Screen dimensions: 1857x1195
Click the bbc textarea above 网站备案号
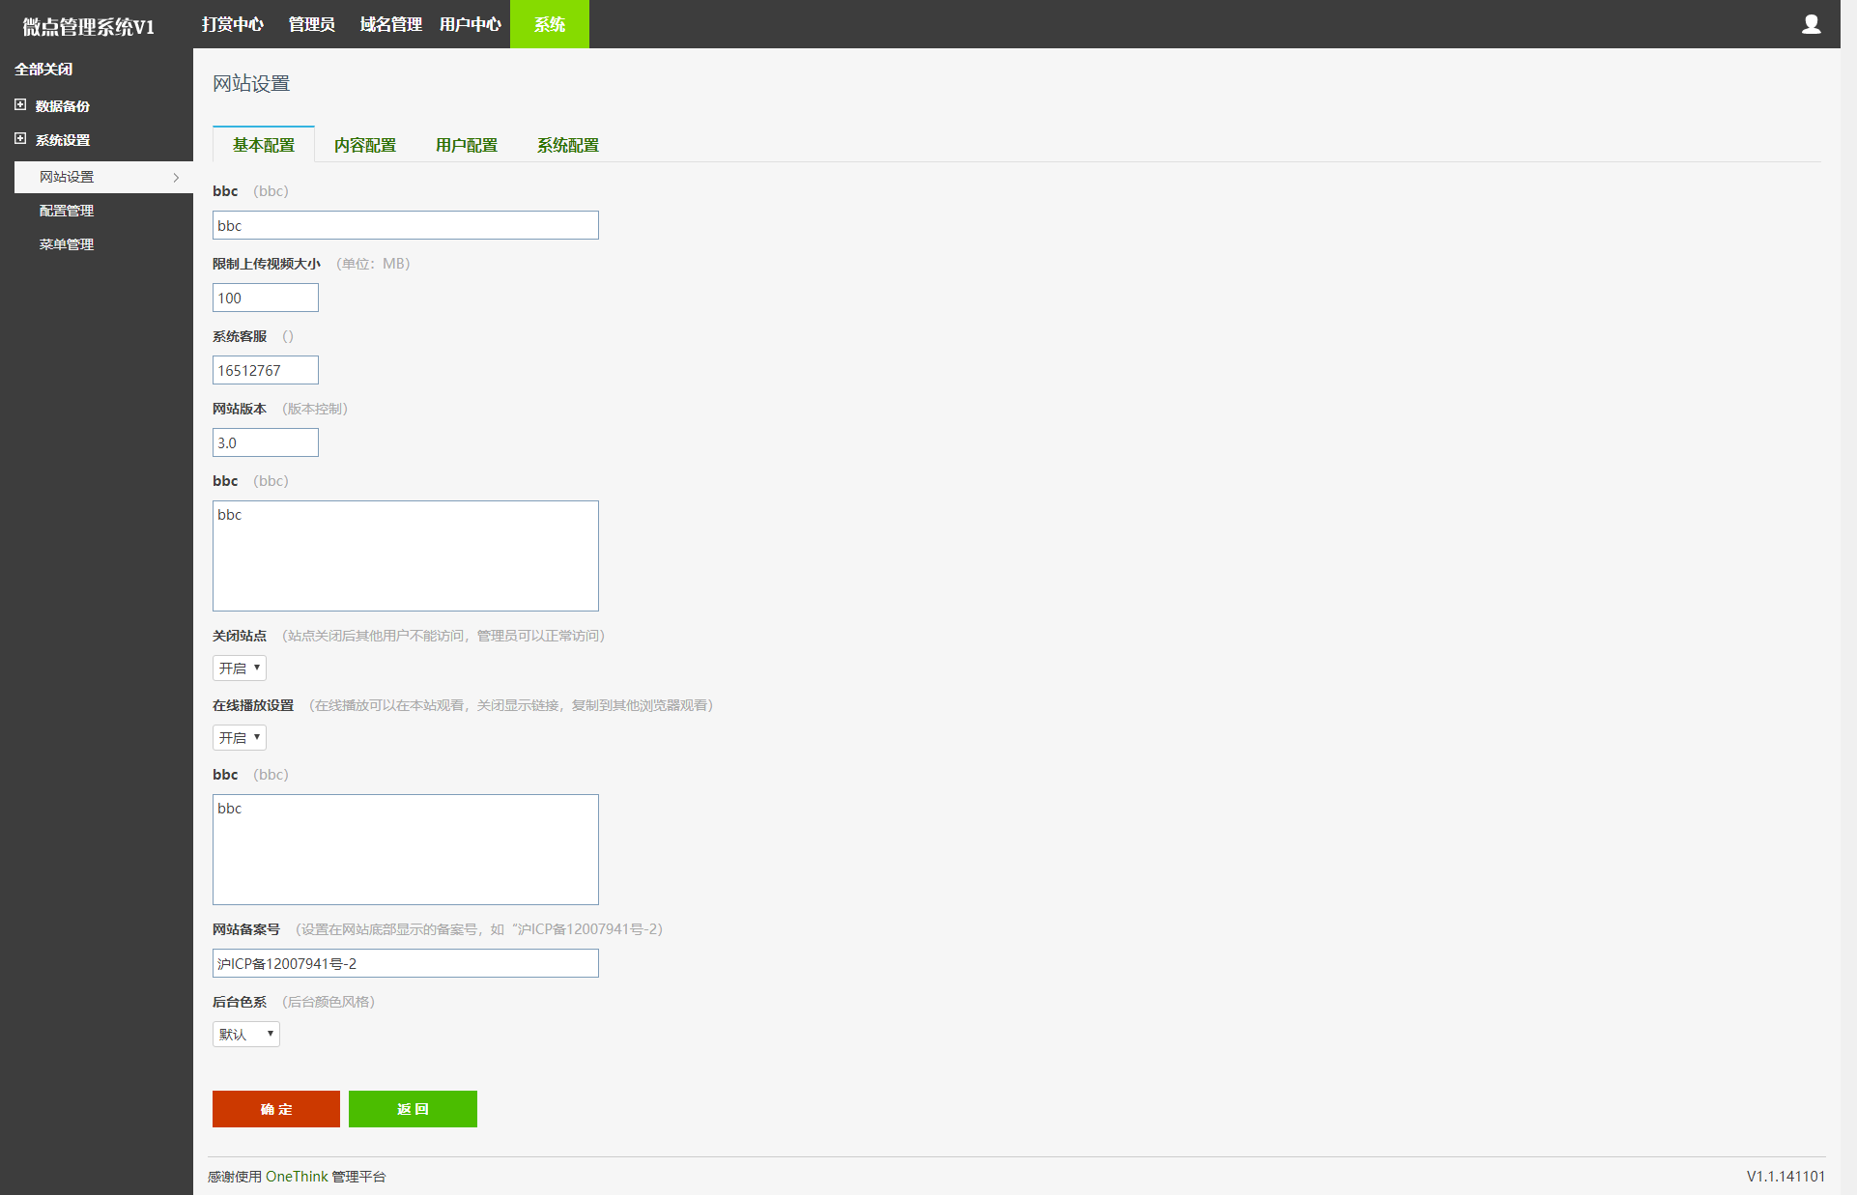(406, 849)
